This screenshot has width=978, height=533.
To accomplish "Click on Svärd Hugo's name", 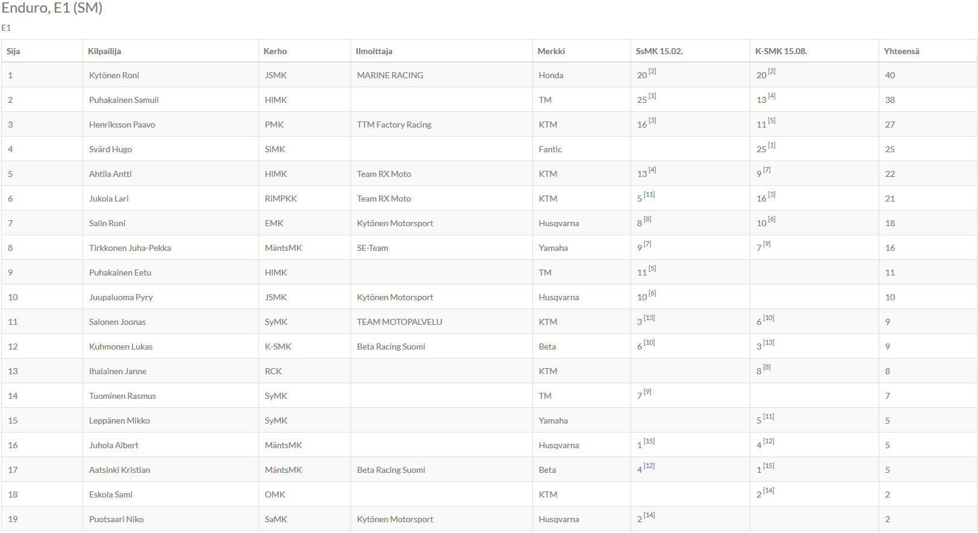I will tap(110, 149).
